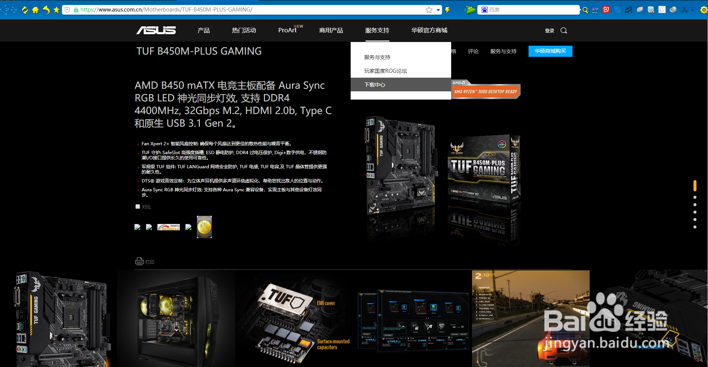Click the first white page dot indicator

(x=695, y=197)
